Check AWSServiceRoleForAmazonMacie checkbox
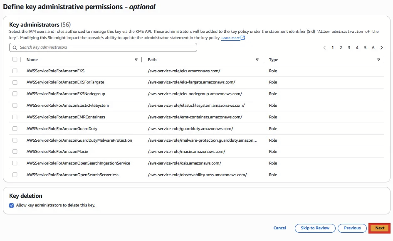The width and height of the screenshot is (393, 241). [x=15, y=152]
